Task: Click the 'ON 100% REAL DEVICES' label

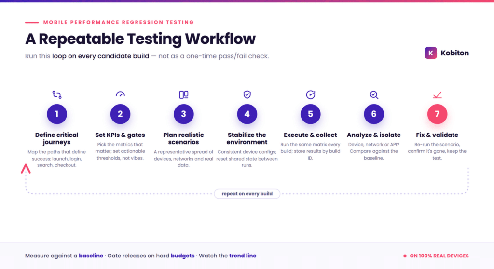Action: [x=439, y=256]
